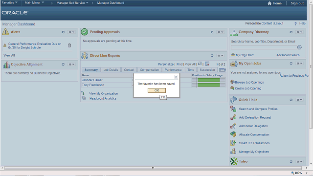Open the Favorites dropdown menu

pos(10,3)
